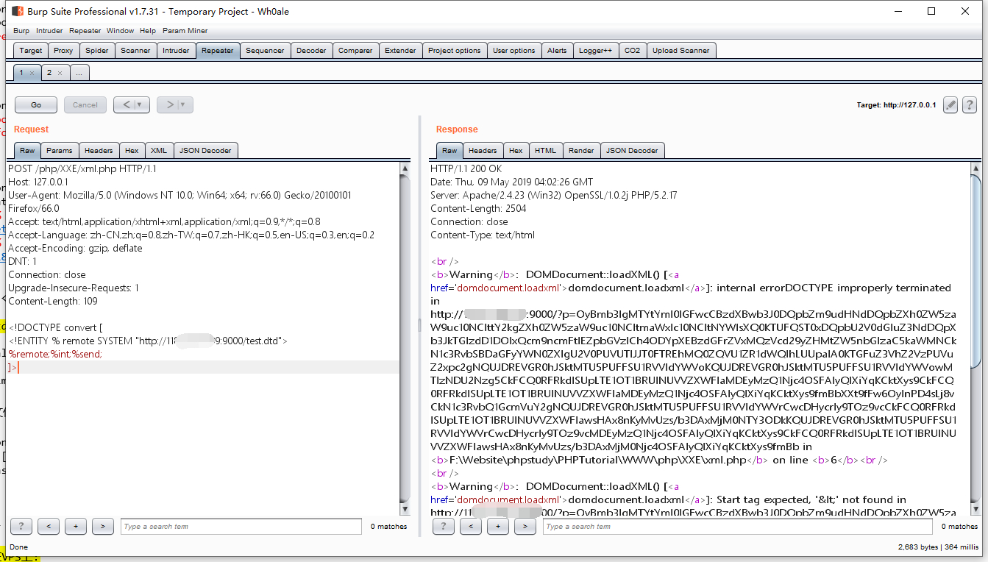Click the response search next match arrow
Screen dimensions: 988x562
[525, 526]
